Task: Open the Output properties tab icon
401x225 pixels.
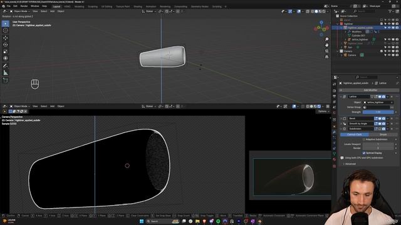Action: tap(334, 96)
